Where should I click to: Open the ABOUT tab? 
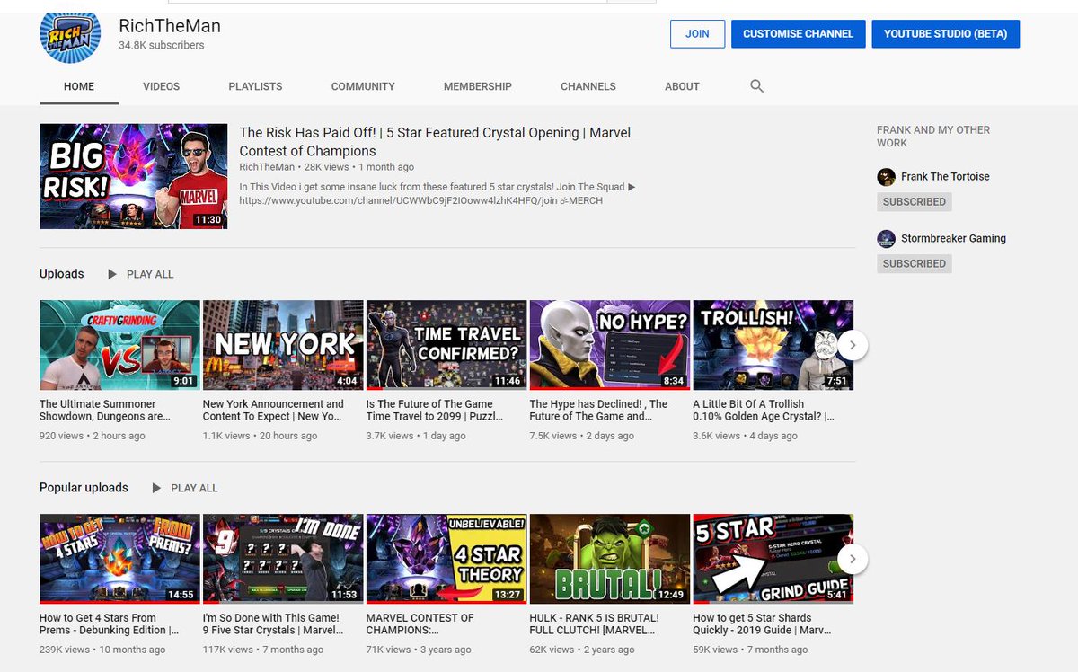[682, 86]
